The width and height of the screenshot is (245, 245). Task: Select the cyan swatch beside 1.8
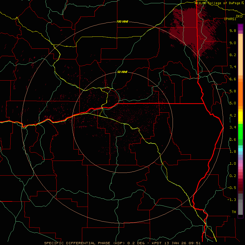tap(240, 150)
